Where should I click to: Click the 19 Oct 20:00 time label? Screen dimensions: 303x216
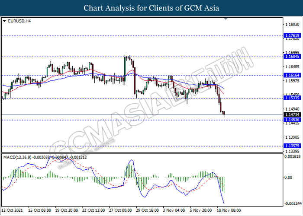[67, 210]
